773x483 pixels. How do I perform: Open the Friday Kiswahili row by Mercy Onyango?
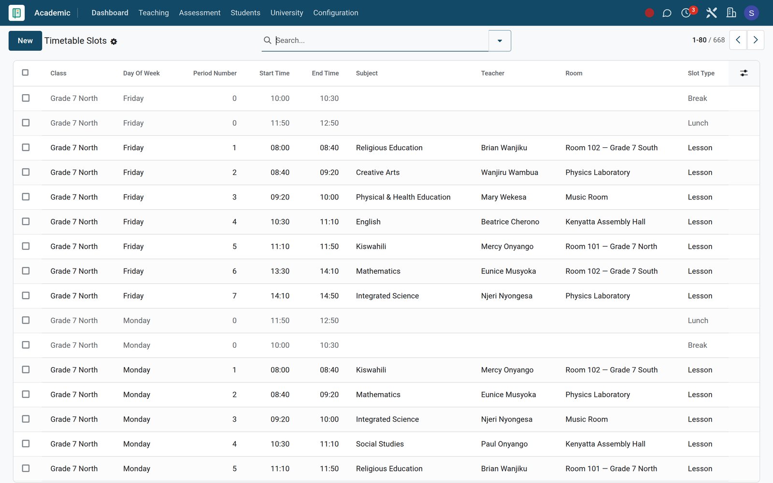coord(386,246)
